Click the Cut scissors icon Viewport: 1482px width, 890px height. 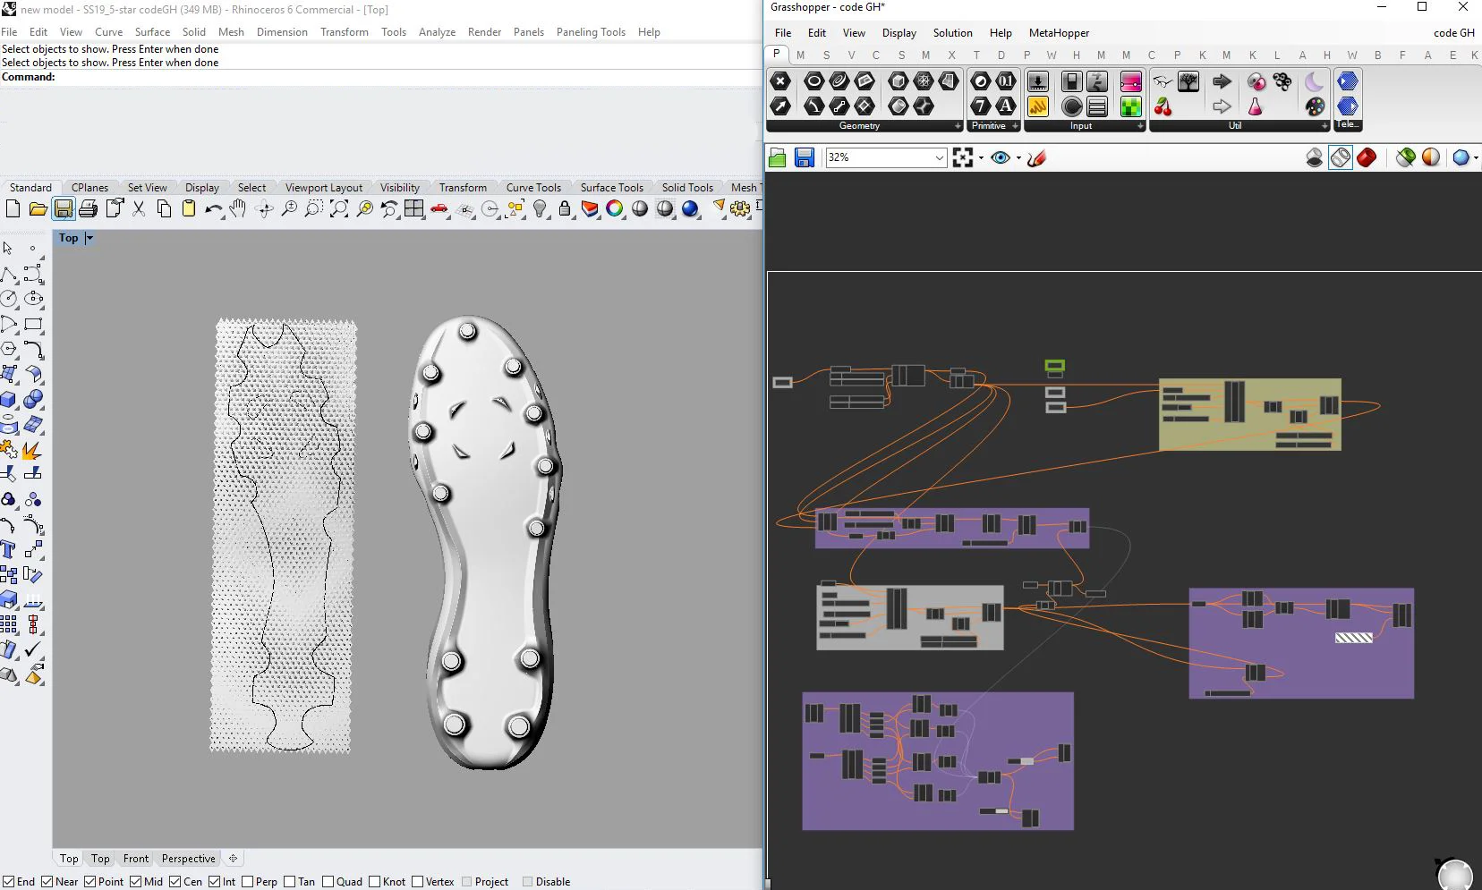point(139,208)
